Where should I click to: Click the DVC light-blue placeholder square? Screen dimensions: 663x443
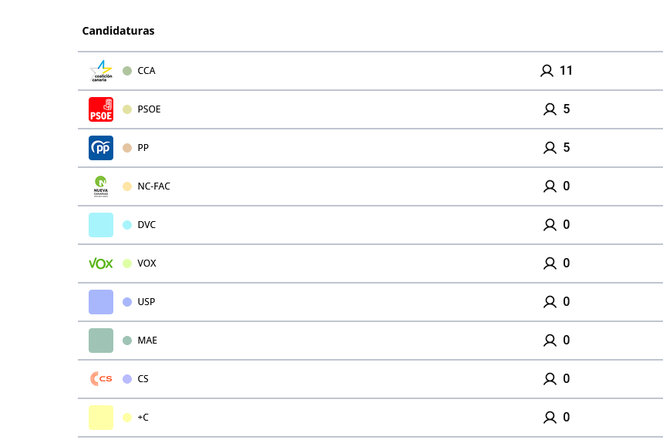[x=101, y=225]
